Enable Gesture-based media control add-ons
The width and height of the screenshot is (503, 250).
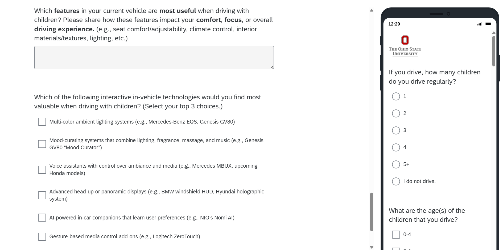(x=42, y=237)
